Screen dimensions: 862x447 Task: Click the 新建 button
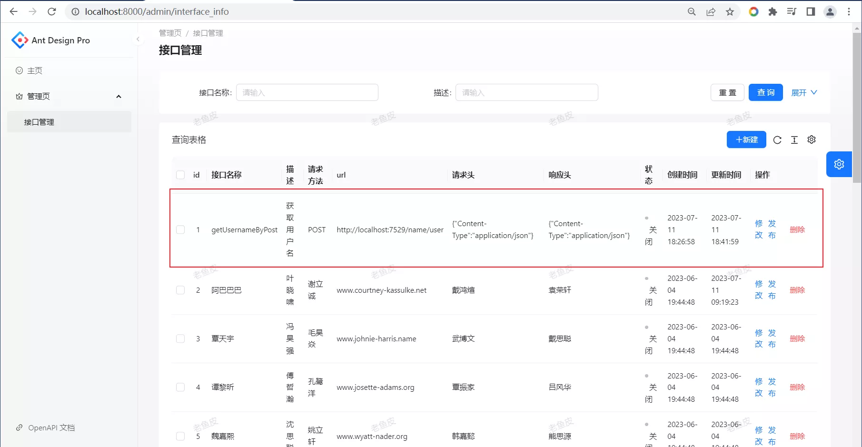tap(746, 139)
